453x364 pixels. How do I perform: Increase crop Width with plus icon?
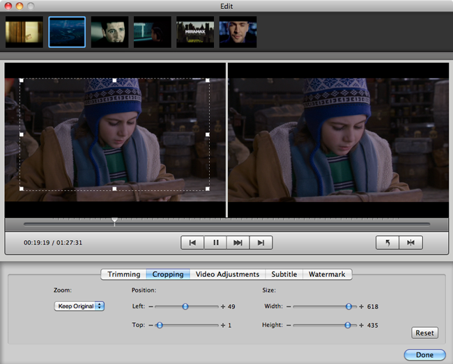point(361,307)
